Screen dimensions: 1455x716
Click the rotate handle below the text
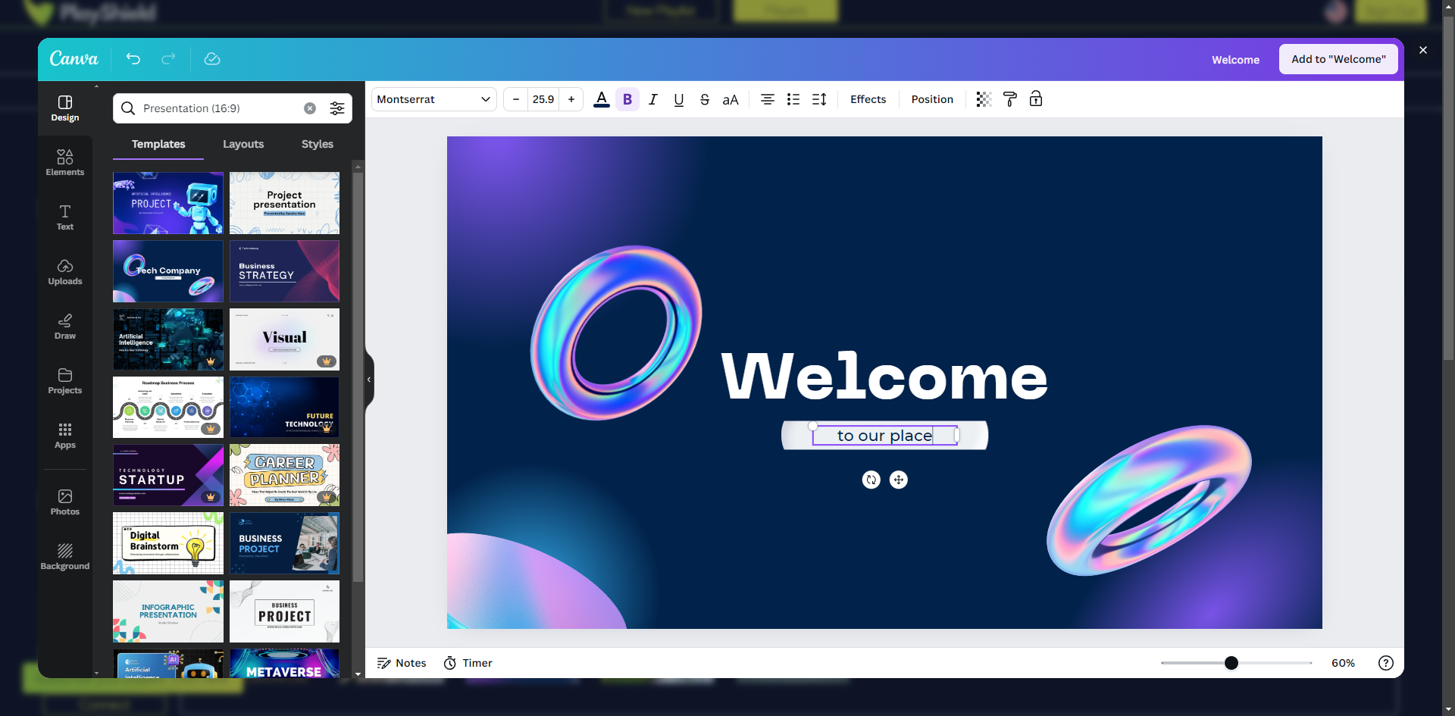[x=871, y=480]
